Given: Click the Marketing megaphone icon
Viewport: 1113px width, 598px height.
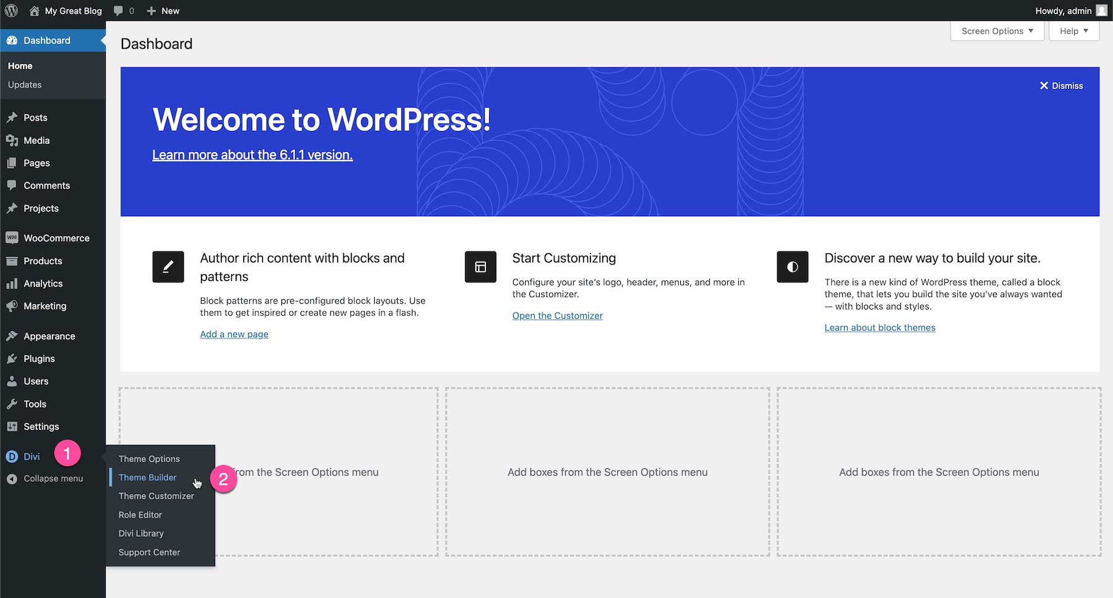Looking at the screenshot, I should [x=12, y=306].
